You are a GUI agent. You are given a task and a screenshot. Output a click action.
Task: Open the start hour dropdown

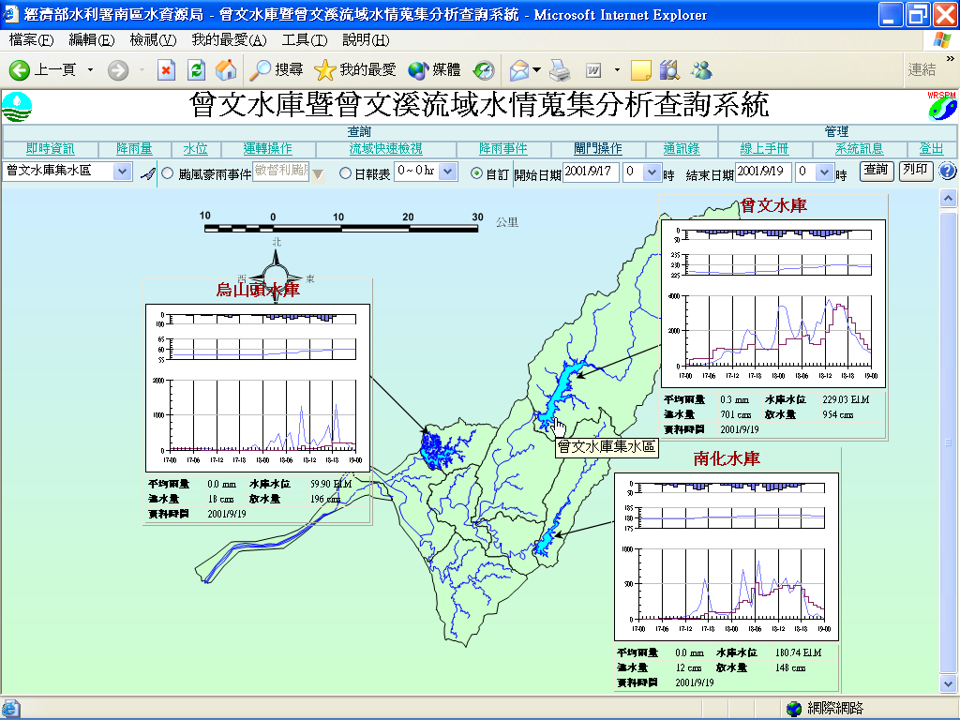(652, 172)
